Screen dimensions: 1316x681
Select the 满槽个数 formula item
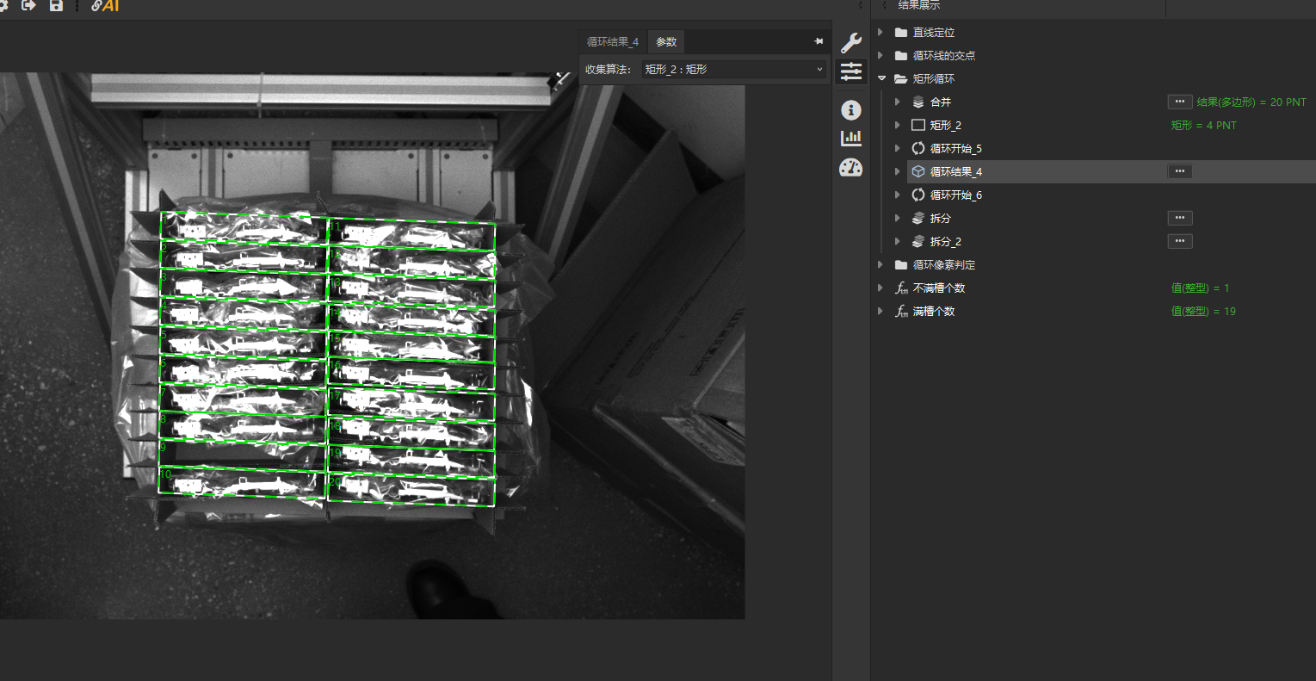point(934,311)
